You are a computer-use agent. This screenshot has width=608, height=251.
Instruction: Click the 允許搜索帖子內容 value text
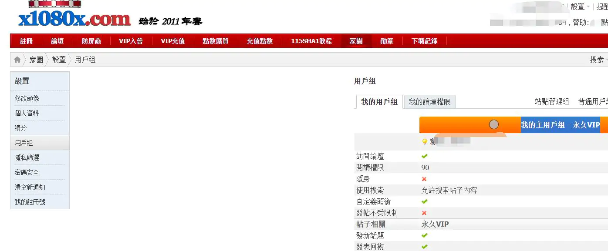click(449, 190)
